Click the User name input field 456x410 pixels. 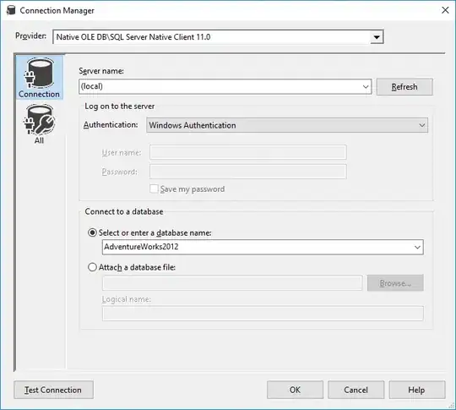248,152
